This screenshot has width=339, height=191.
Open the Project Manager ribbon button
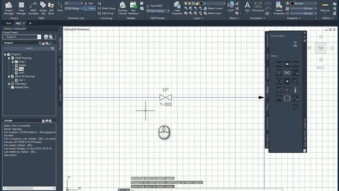coord(9,8)
